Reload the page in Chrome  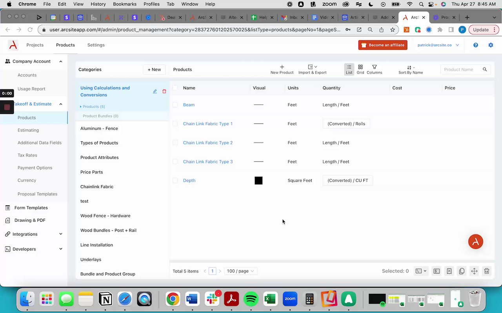30,30
